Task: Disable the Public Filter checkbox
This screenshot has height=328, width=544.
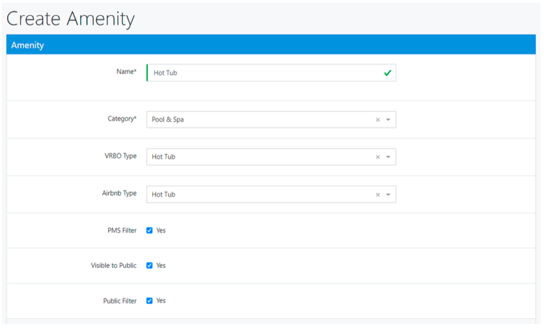Action: point(149,301)
